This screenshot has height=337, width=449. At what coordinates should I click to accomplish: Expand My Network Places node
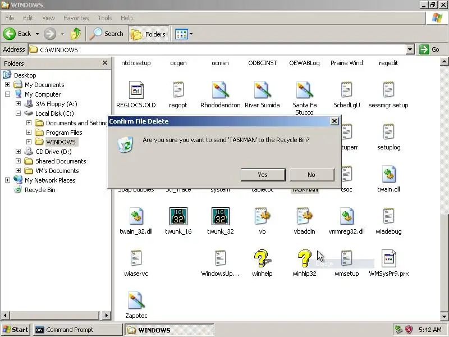7,180
